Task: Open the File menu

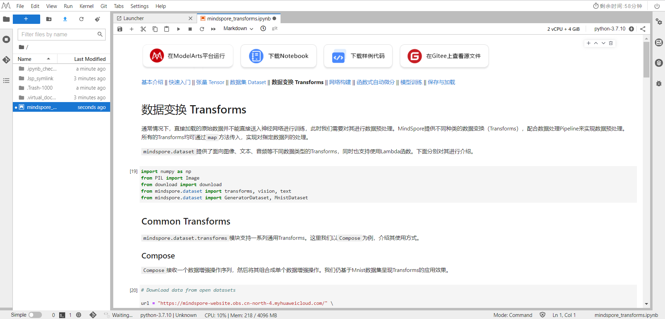Action: click(20, 6)
